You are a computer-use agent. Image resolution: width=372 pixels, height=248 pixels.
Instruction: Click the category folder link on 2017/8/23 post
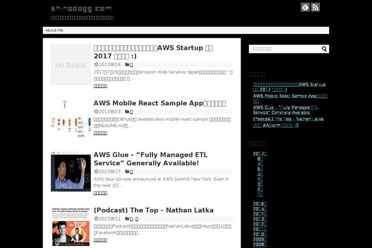(x=131, y=112)
